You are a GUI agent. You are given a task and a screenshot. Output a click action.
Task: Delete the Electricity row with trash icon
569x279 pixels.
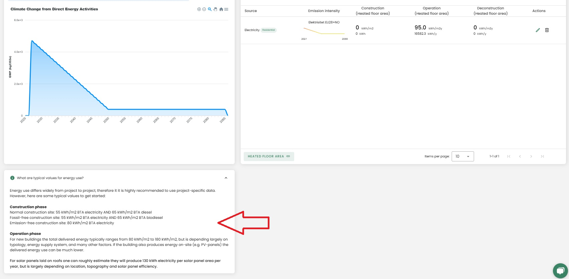pos(547,30)
